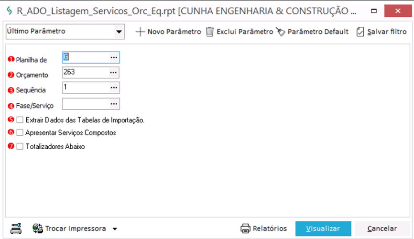Check Apresentar Serviços Compostos option

(x=20, y=133)
